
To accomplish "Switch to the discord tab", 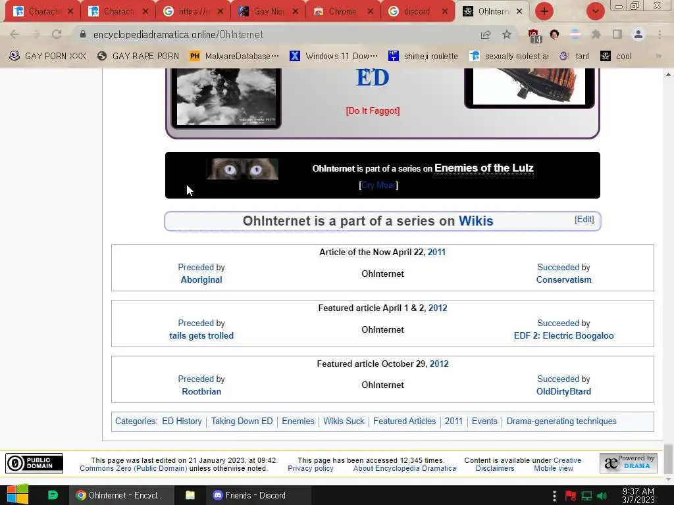I will click(417, 11).
